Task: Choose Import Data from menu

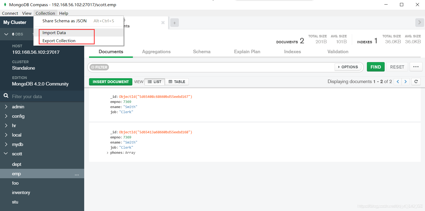Action: 78,33
